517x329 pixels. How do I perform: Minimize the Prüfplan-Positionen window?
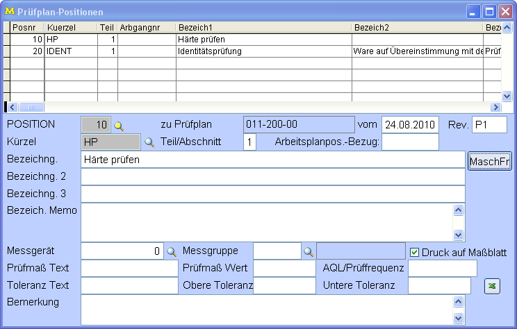[473, 12]
